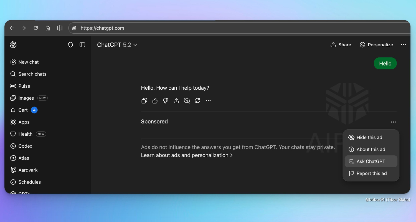Open the top-right more options menu
The width and height of the screenshot is (416, 222).
[403, 45]
